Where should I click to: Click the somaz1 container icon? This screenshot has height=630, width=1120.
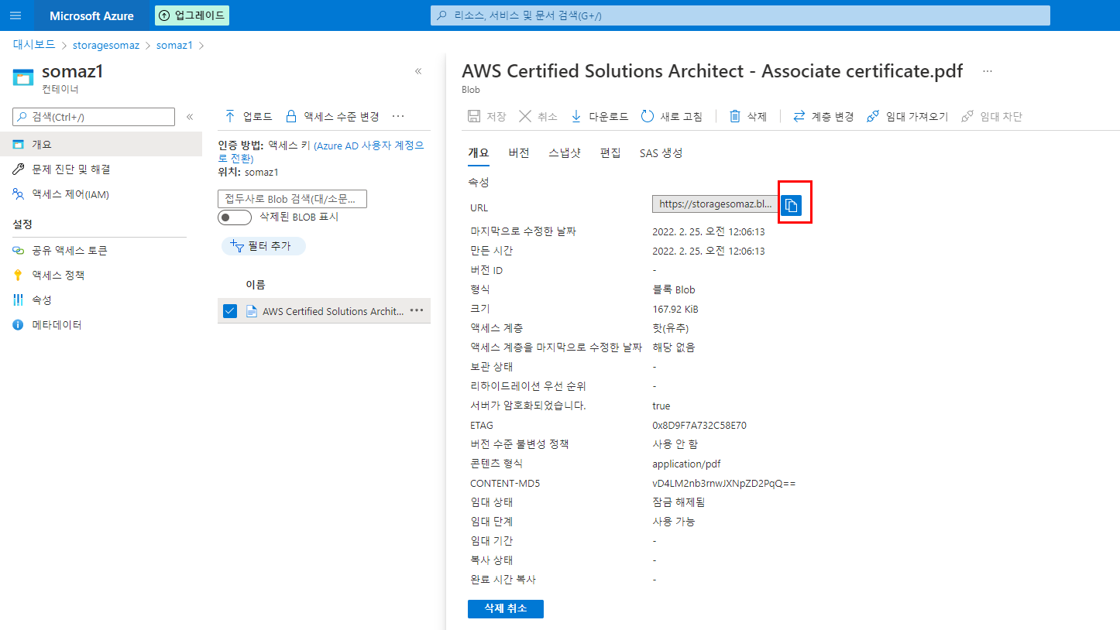click(24, 77)
